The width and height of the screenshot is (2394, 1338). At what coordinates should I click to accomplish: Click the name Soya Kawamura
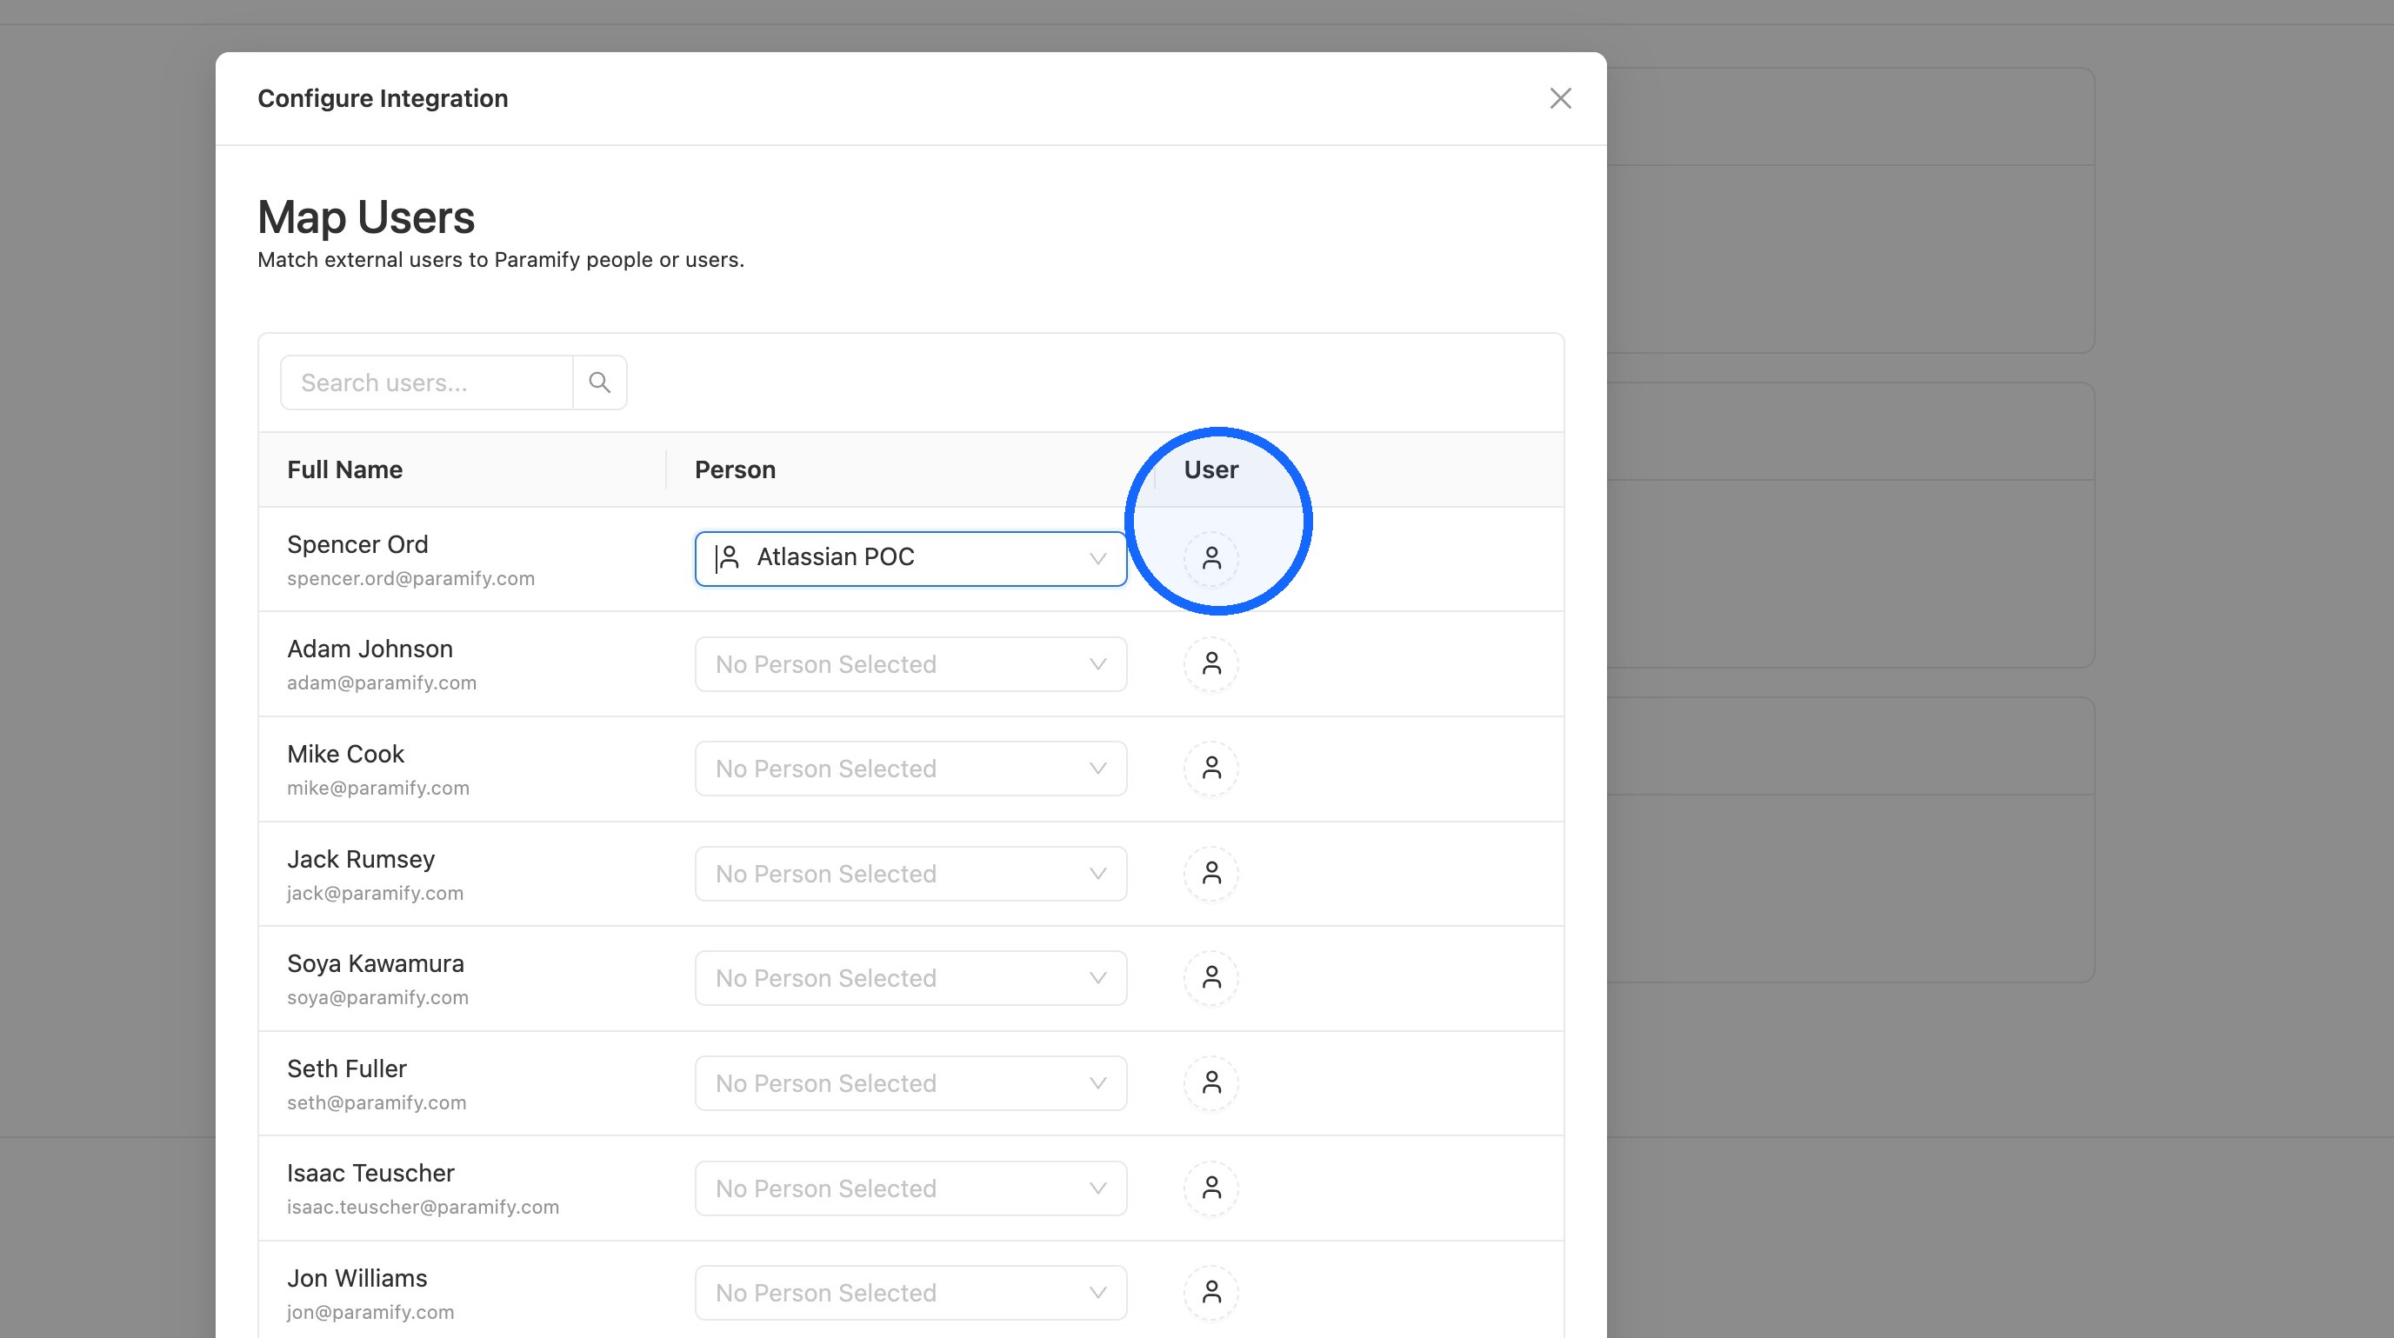coord(376,963)
